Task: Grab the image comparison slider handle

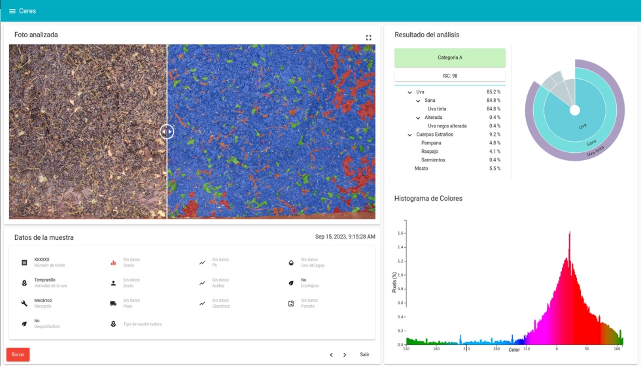Action: 167,131
